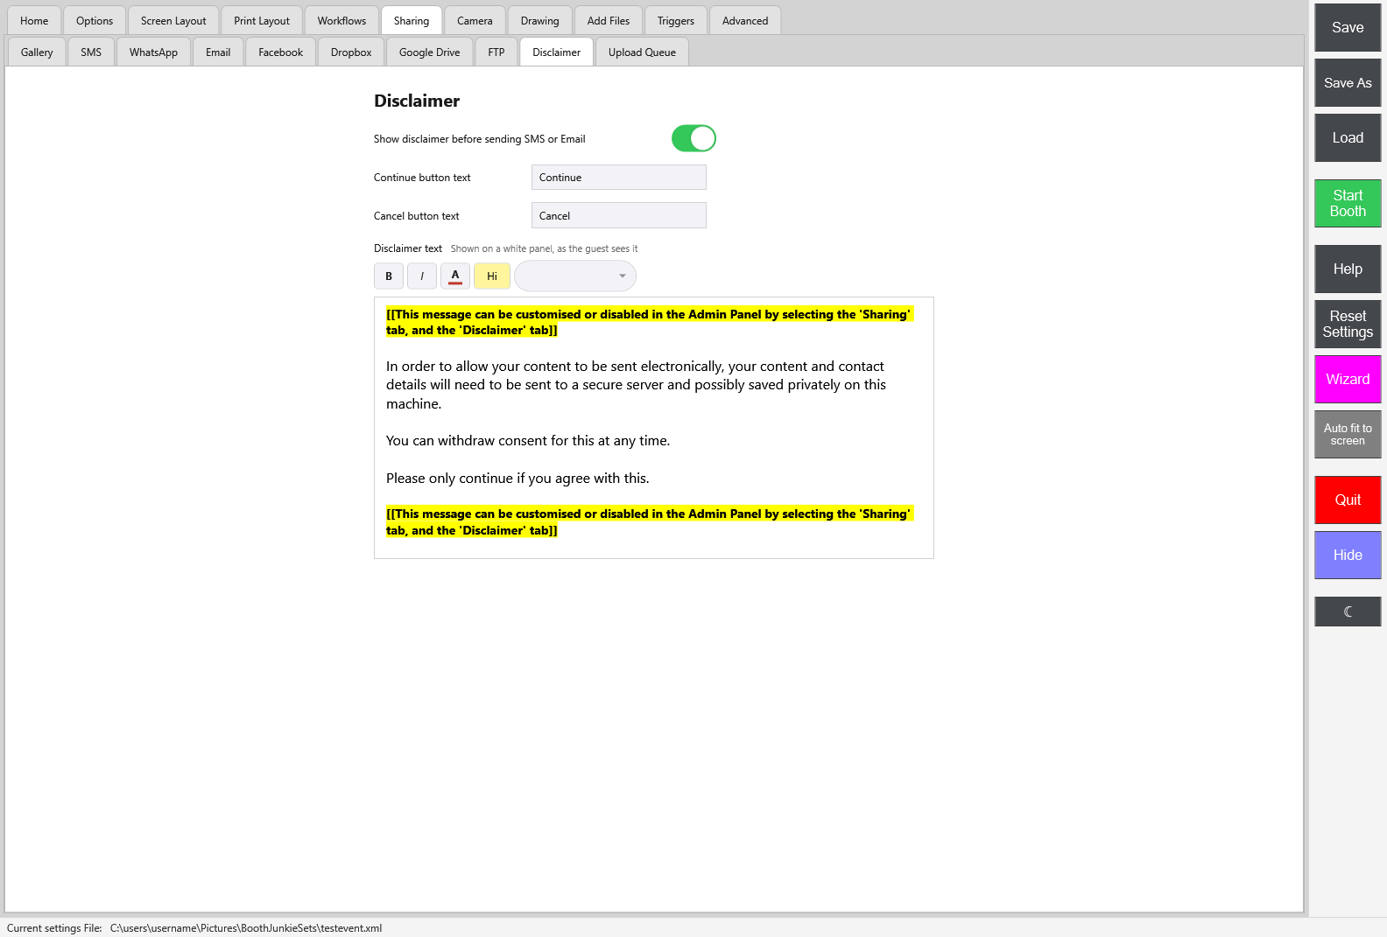Image resolution: width=1387 pixels, height=937 pixels.
Task: Click the Reset Settings button
Action: click(1348, 325)
